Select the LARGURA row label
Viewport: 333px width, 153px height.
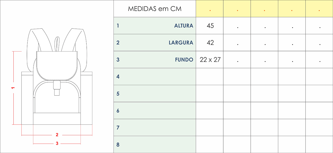(181, 43)
